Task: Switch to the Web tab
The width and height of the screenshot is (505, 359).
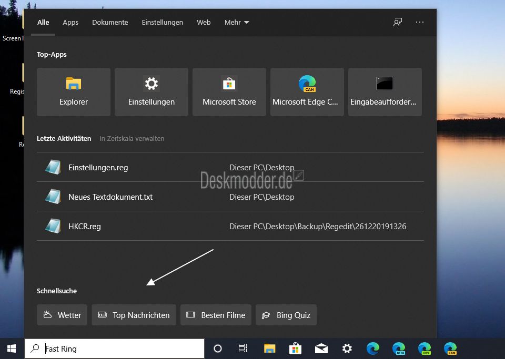Action: pyautogui.click(x=204, y=22)
